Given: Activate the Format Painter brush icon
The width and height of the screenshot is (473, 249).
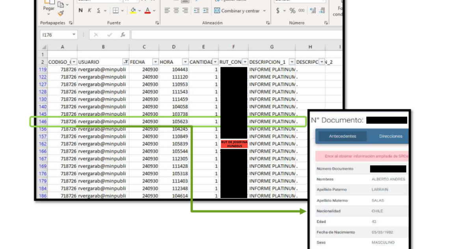Looking at the screenshot, I should click(60, 13).
